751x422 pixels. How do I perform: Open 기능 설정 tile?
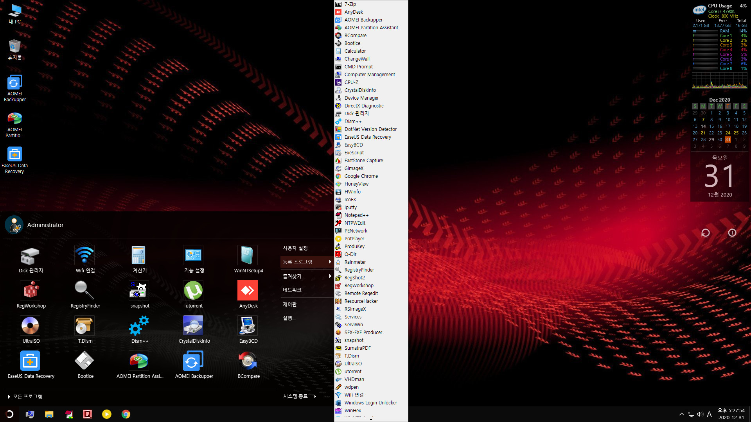pos(194,260)
